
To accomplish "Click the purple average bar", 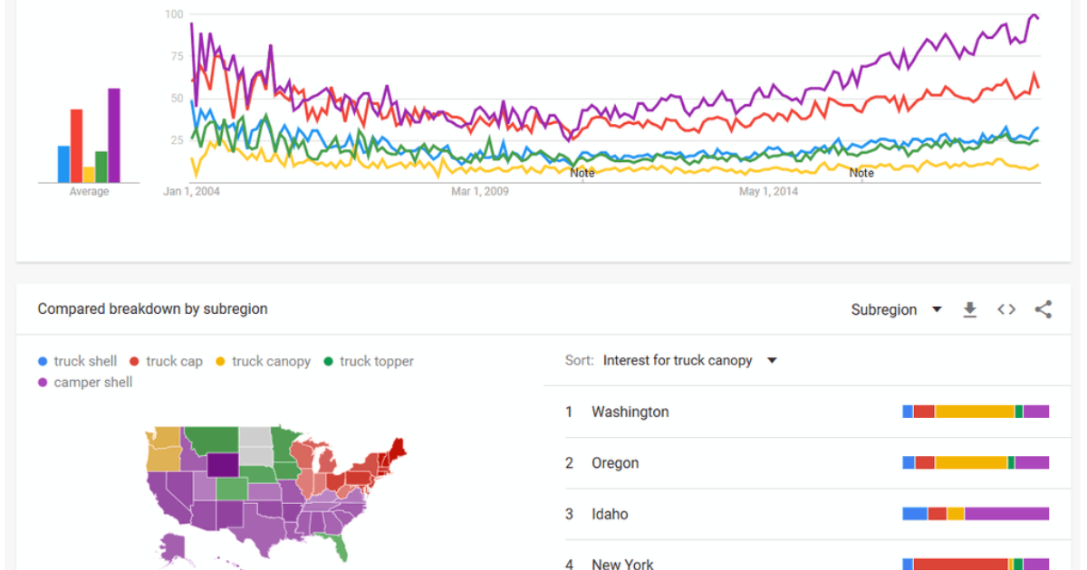I will coord(113,136).
